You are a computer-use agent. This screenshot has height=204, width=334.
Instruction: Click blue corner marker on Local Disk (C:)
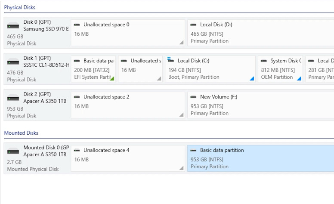252,79
